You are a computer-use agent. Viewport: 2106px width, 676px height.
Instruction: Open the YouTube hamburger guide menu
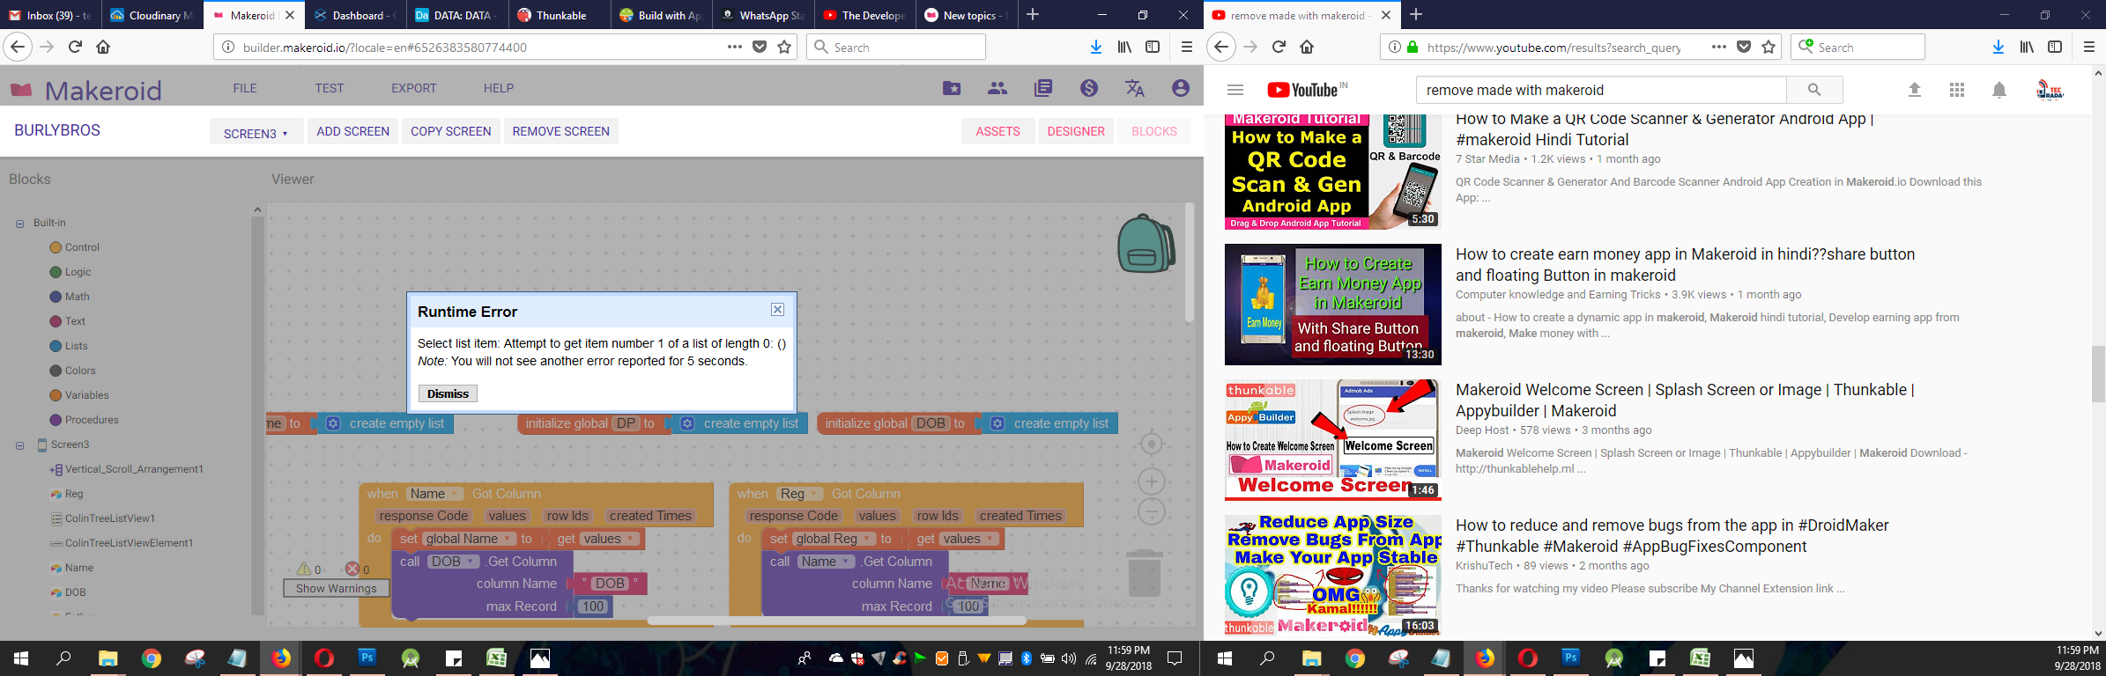[1235, 90]
